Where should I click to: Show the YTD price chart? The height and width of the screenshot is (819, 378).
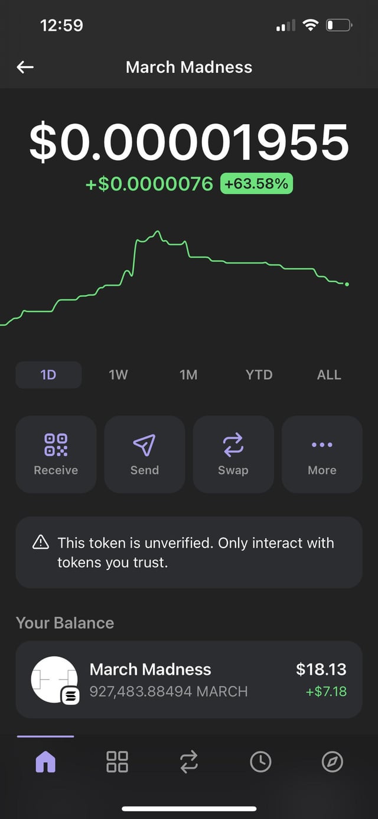click(x=259, y=375)
